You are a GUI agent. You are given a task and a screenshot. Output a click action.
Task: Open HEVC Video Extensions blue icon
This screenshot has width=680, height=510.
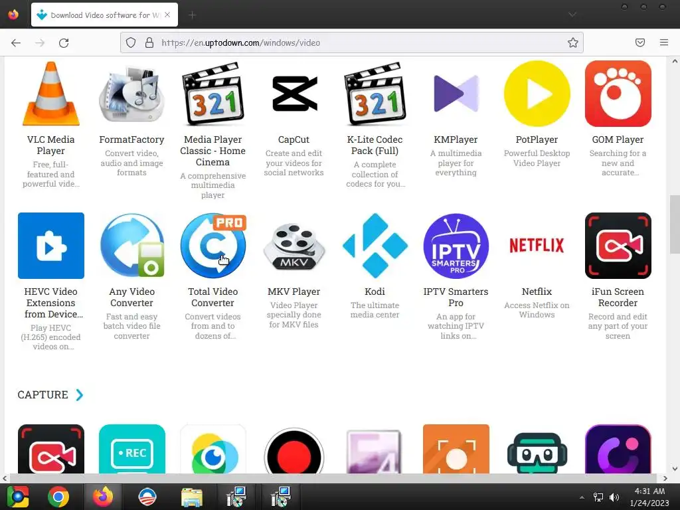pyautogui.click(x=50, y=246)
